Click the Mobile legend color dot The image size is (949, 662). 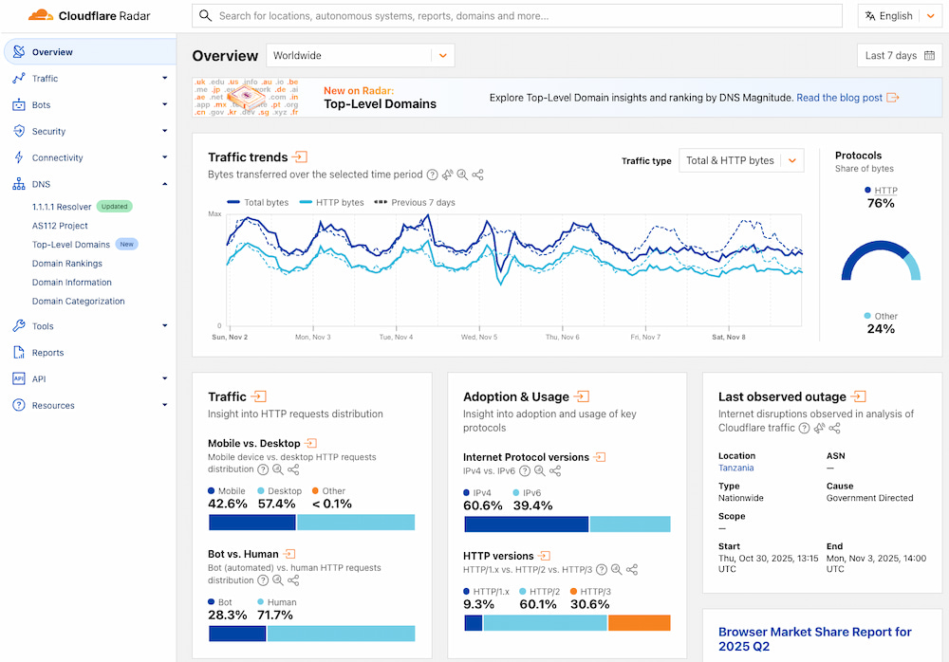210,490
